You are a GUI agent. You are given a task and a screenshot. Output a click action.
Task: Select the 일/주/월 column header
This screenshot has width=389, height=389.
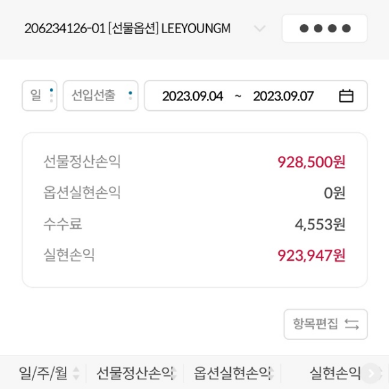pyautogui.click(x=43, y=373)
